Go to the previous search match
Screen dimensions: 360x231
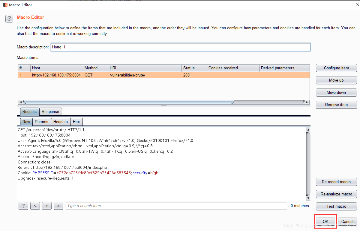tap(35, 206)
